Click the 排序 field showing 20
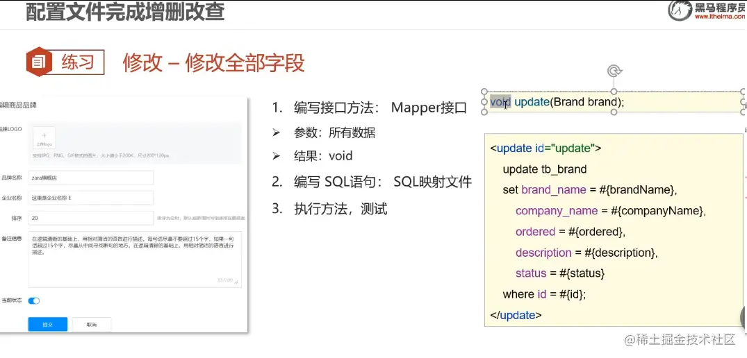This screenshot has width=747, height=358. 91,218
